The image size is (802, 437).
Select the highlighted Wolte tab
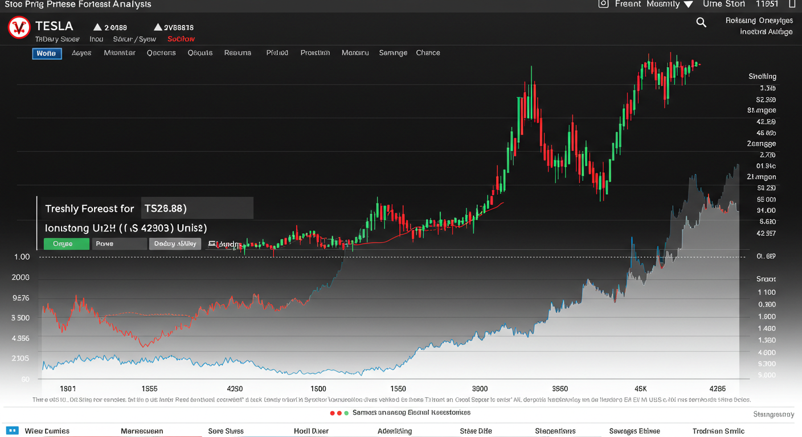point(47,53)
